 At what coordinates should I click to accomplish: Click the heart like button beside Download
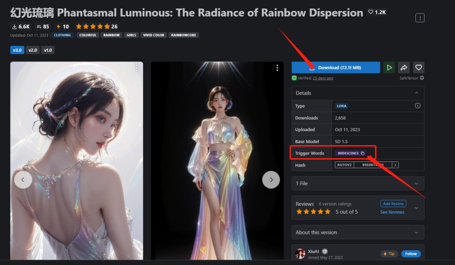418,67
